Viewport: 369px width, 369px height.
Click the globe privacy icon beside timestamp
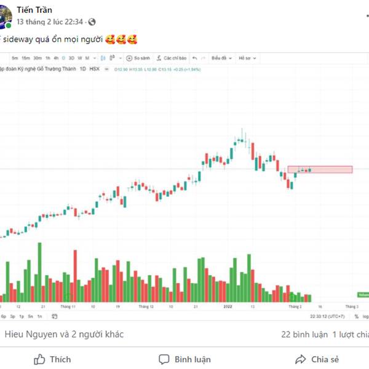(92, 22)
